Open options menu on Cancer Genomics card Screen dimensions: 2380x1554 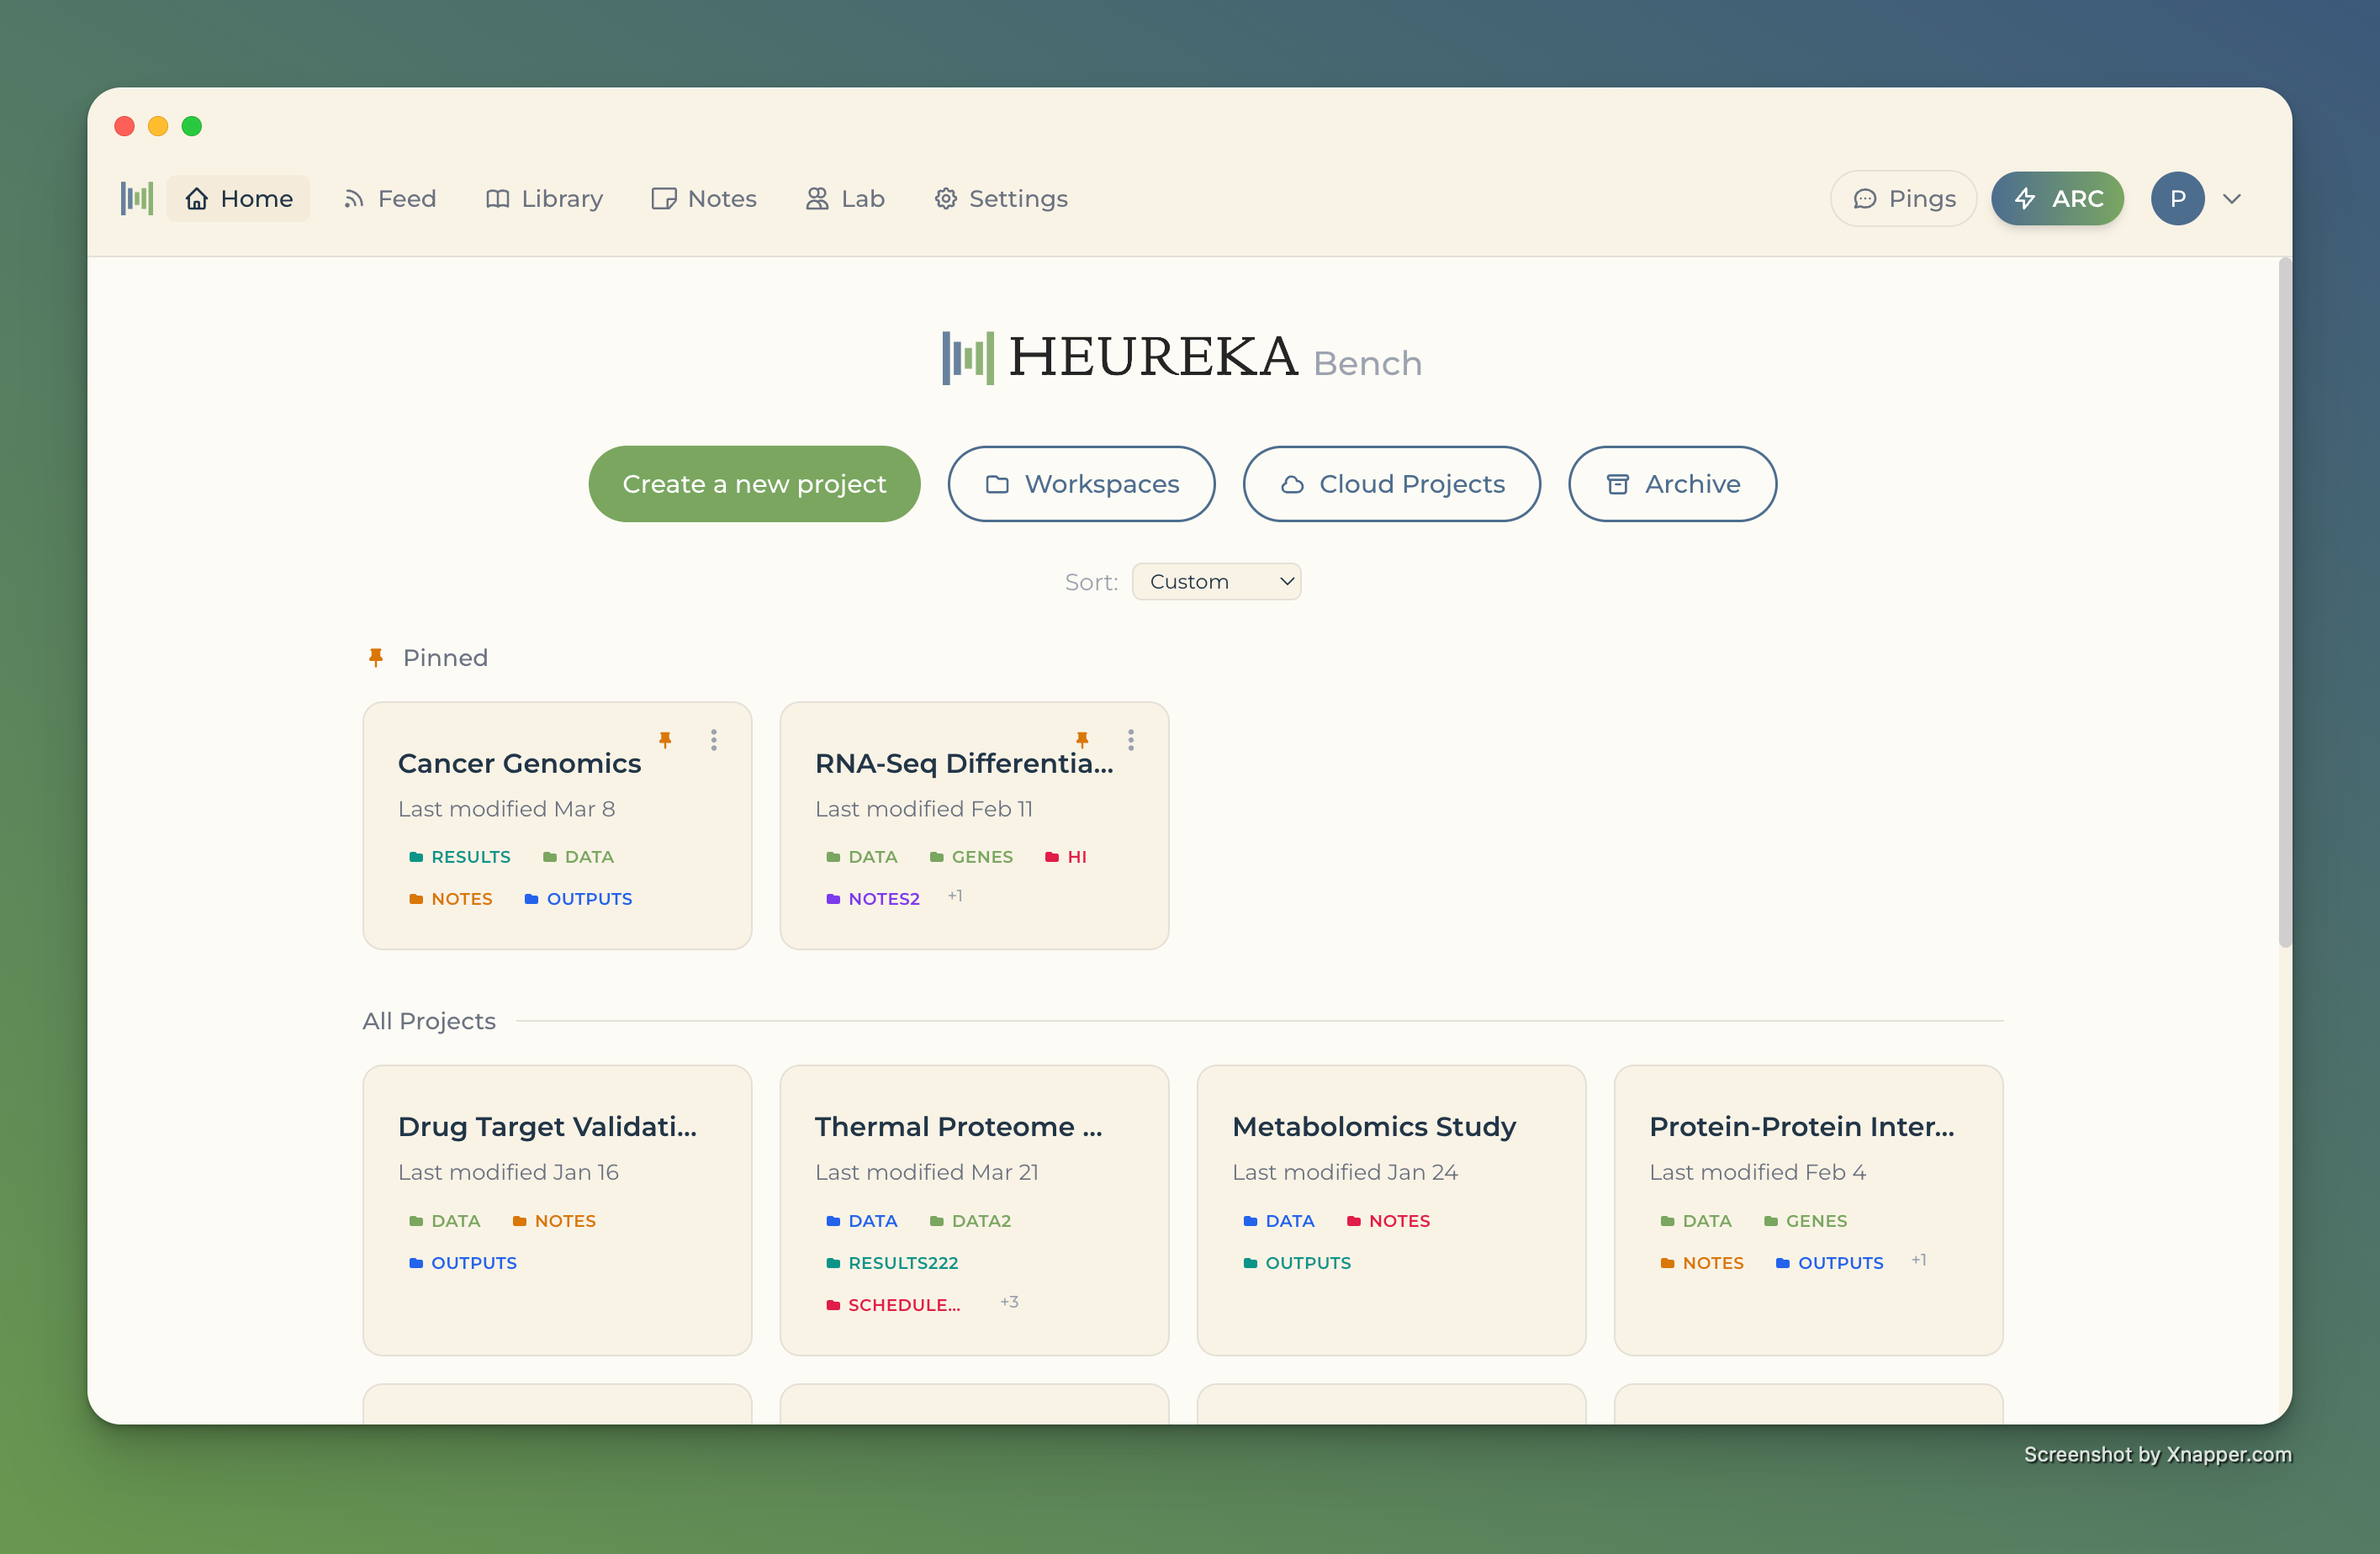pos(713,740)
